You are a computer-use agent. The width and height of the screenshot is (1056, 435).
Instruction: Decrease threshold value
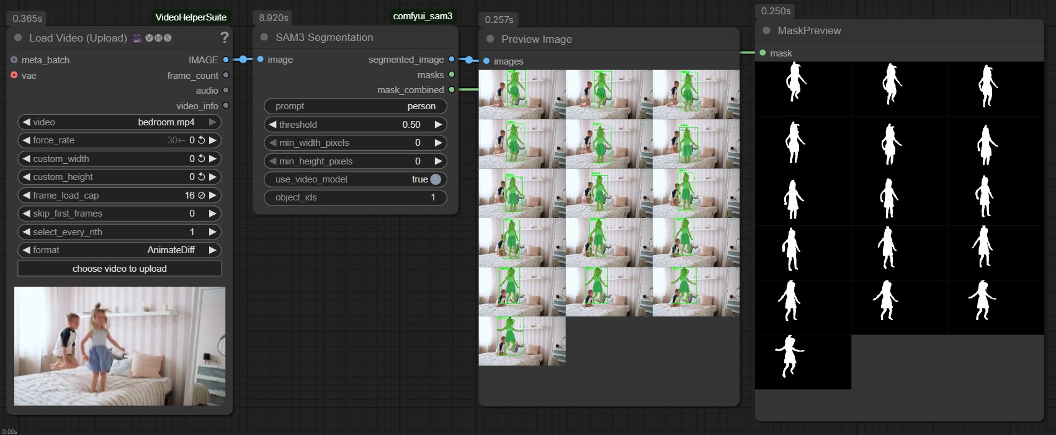pyautogui.click(x=272, y=125)
